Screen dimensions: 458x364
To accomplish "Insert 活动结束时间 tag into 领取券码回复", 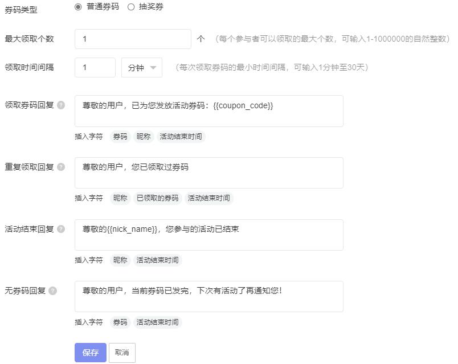I will (x=181, y=137).
